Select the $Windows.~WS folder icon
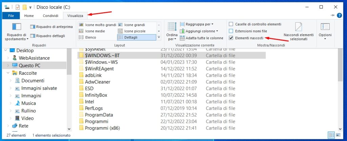This screenshot has height=141, width=347. [81, 62]
